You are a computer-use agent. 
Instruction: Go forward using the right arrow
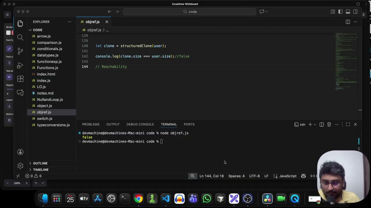click(x=117, y=12)
